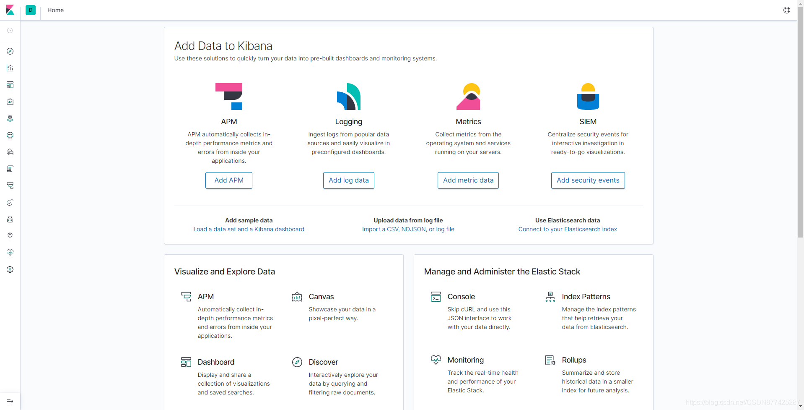Open Import a CSV, NDJSON, or log file
This screenshot has height=410, width=804.
(408, 229)
